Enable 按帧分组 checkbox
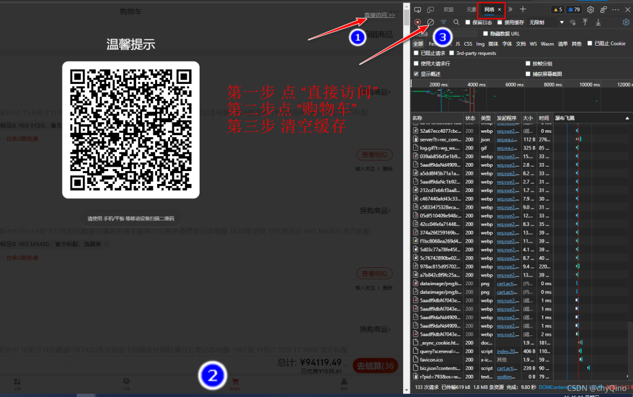Viewport: 633px width, 397px height. coord(528,64)
